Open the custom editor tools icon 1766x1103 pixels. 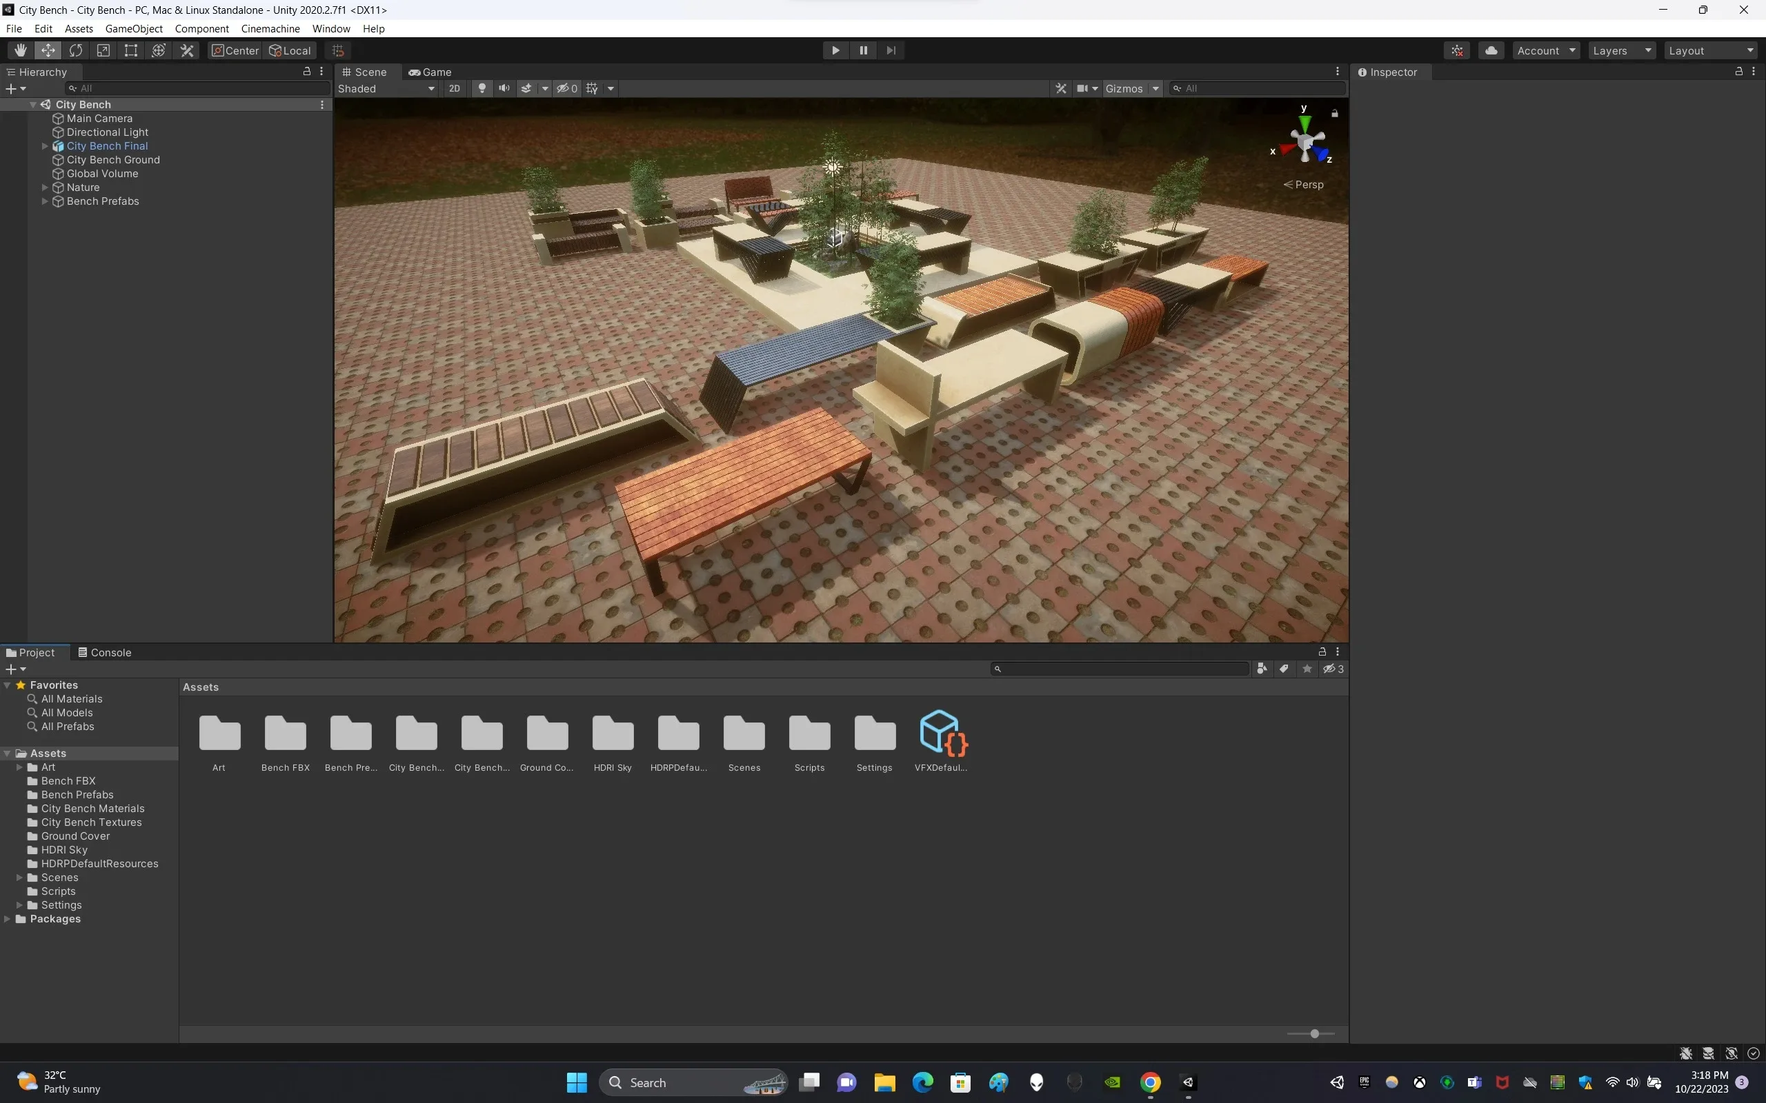[187, 50]
